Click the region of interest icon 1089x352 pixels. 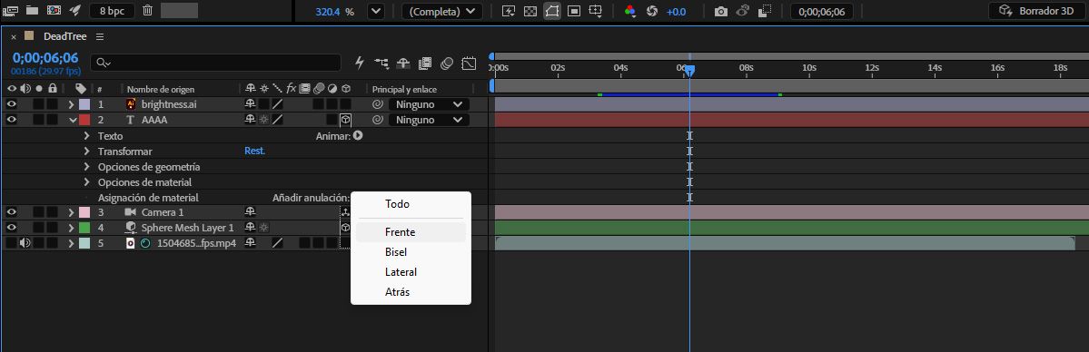point(574,12)
